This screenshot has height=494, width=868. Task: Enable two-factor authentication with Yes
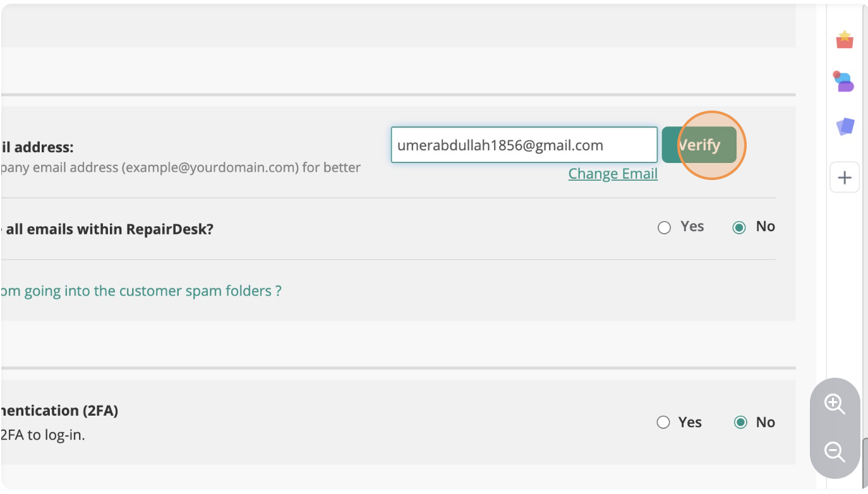(x=663, y=423)
